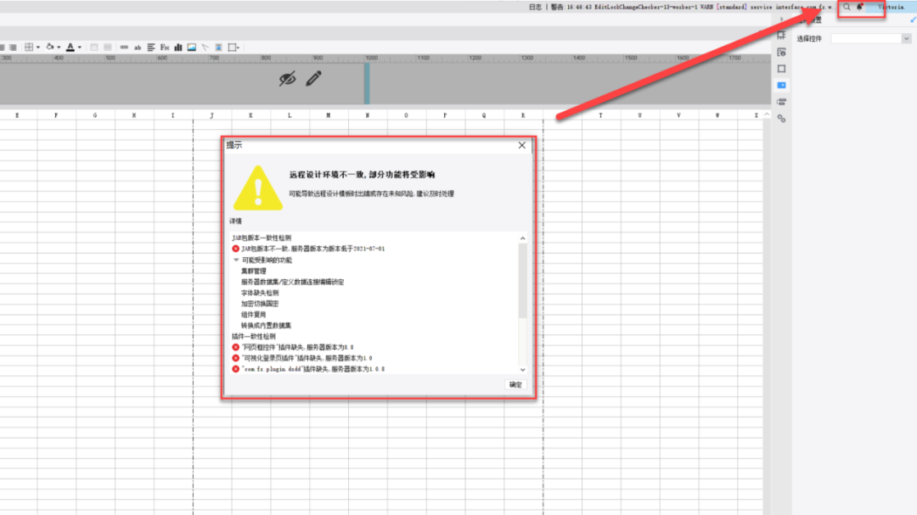This screenshot has width=917, height=515.
Task: Click the 'ab' rich text icon
Action: [138, 48]
